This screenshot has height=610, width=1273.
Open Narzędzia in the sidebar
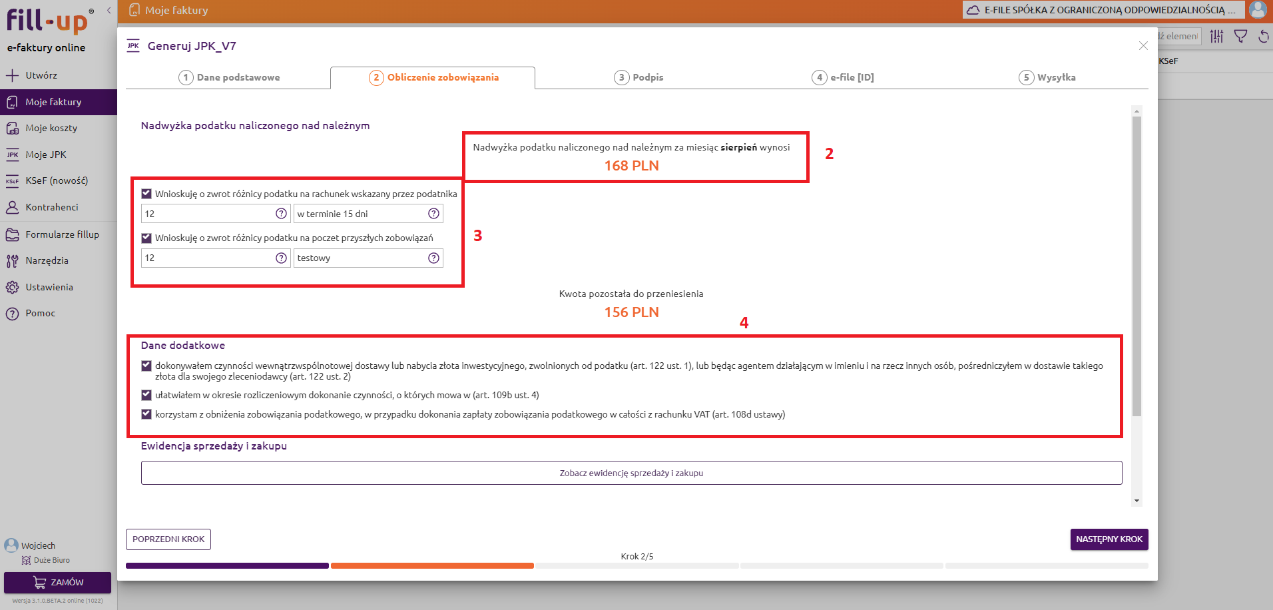(47, 260)
